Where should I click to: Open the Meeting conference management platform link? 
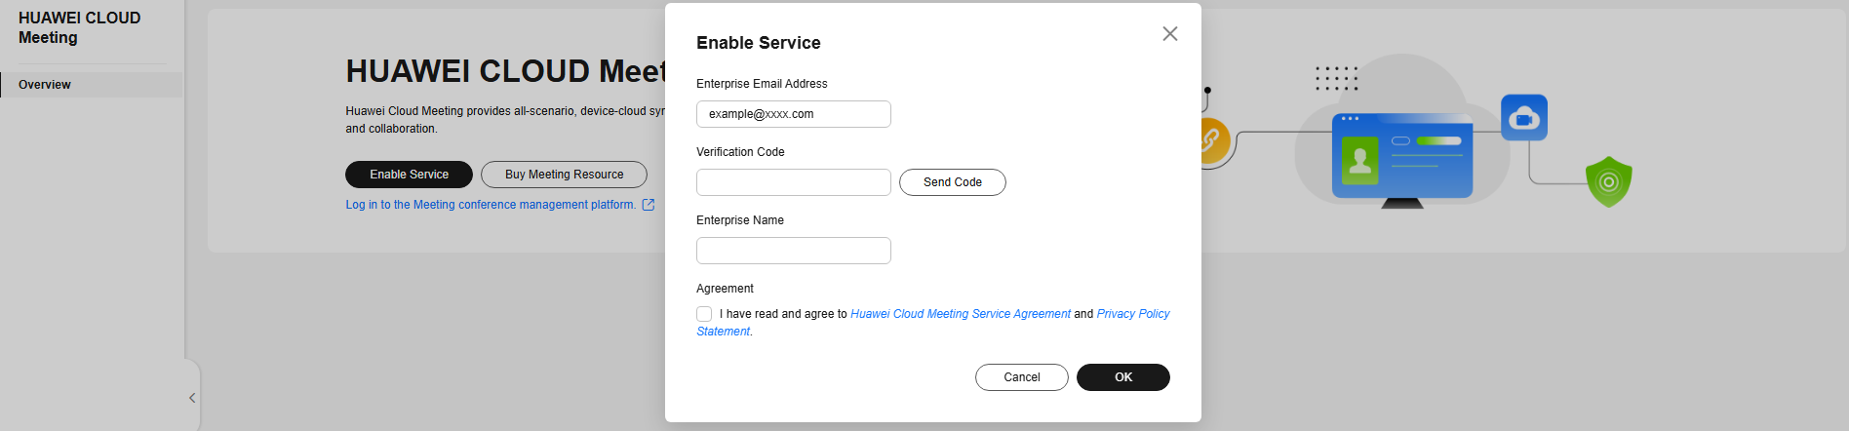pyautogui.click(x=491, y=205)
